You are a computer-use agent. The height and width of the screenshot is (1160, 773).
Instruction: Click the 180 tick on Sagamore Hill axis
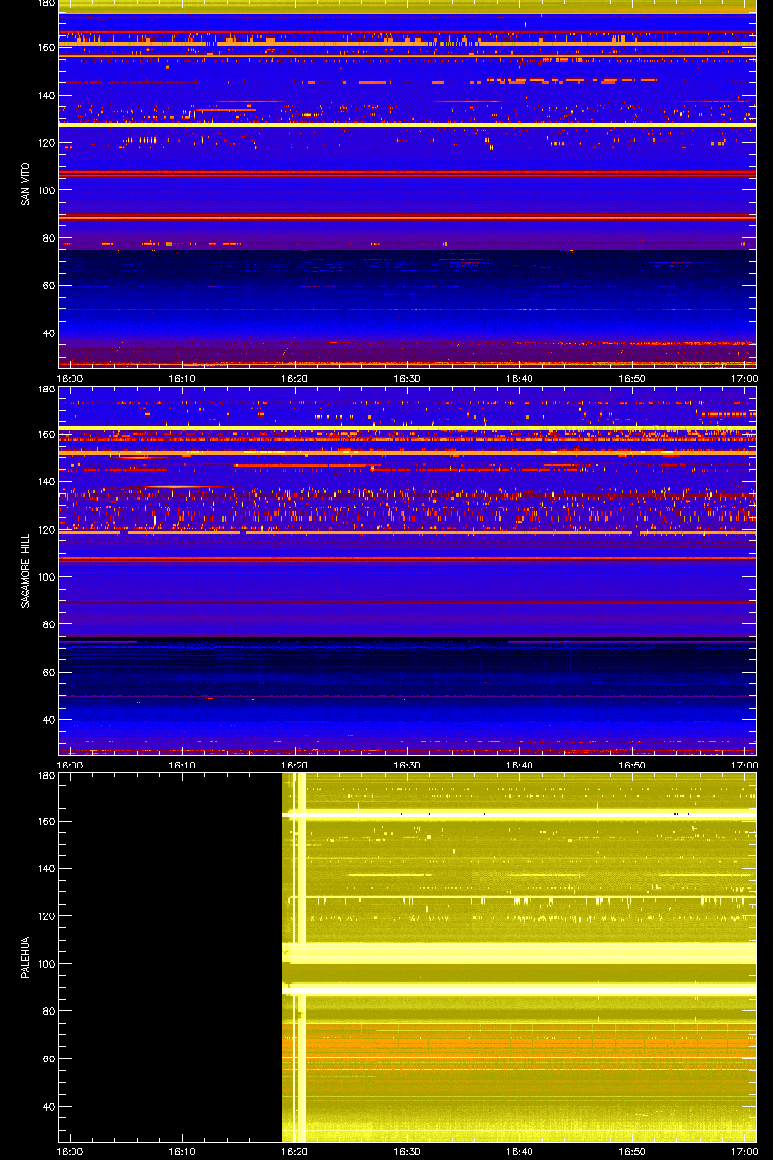[x=45, y=390]
